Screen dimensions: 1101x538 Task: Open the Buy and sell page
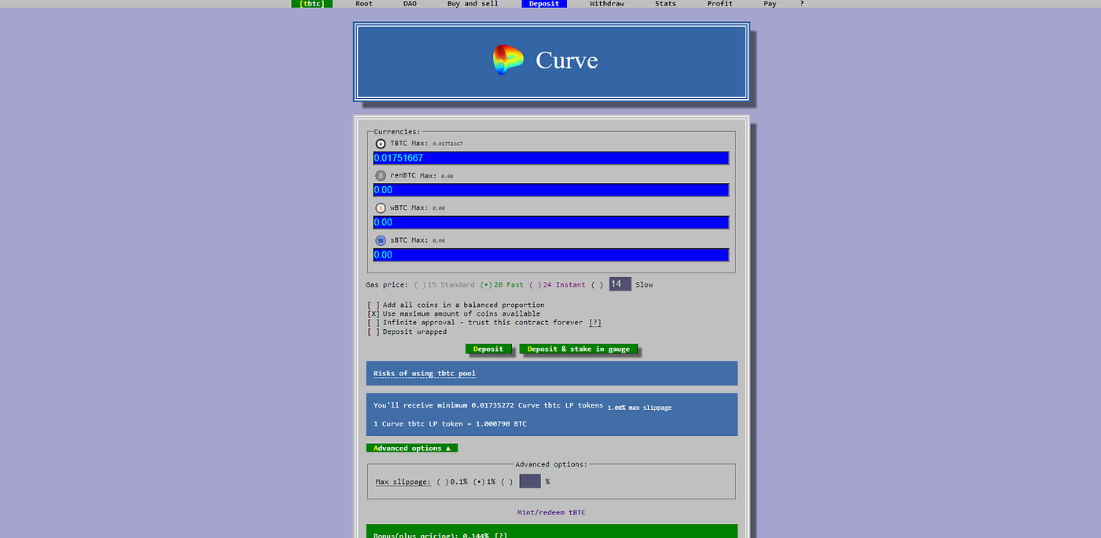point(473,4)
